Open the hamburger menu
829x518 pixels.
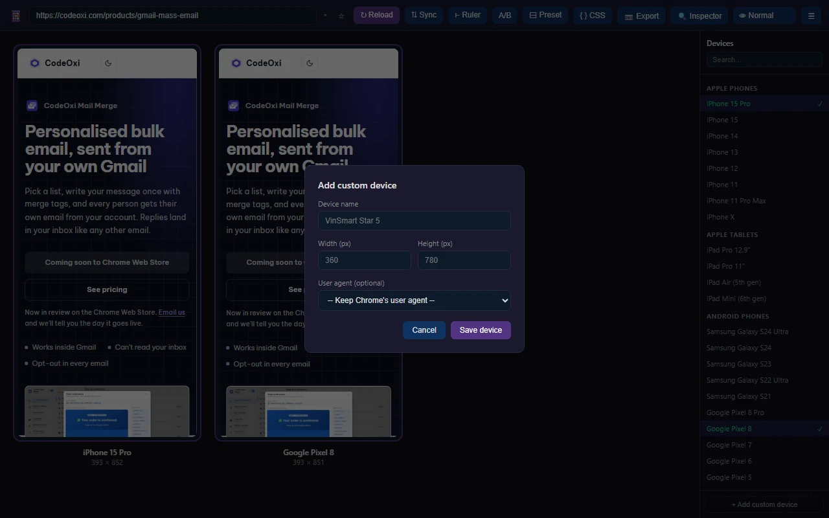[811, 16]
